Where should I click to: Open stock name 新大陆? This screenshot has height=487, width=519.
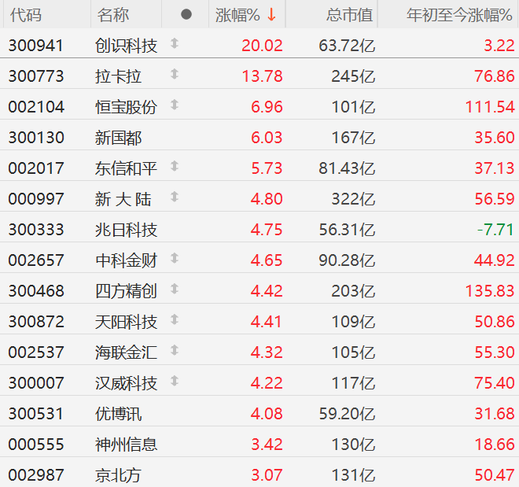coord(123,199)
